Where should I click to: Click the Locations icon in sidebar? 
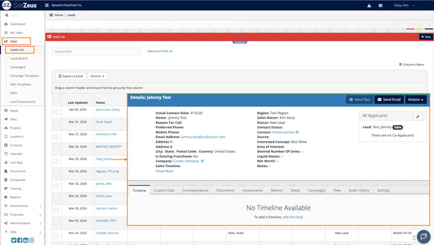[x=6, y=137]
